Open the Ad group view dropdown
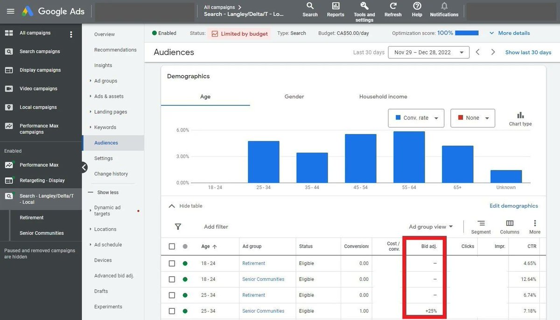 point(430,226)
